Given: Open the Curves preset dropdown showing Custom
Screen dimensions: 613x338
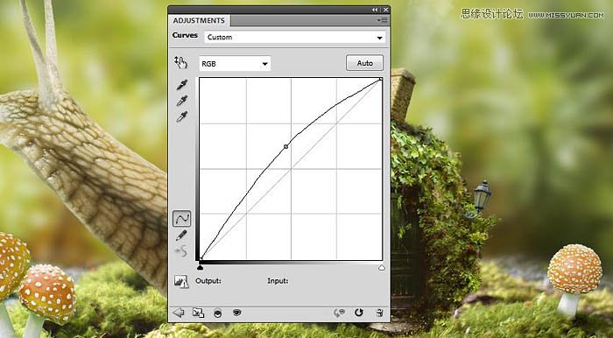Looking at the screenshot, I should pyautogui.click(x=294, y=37).
